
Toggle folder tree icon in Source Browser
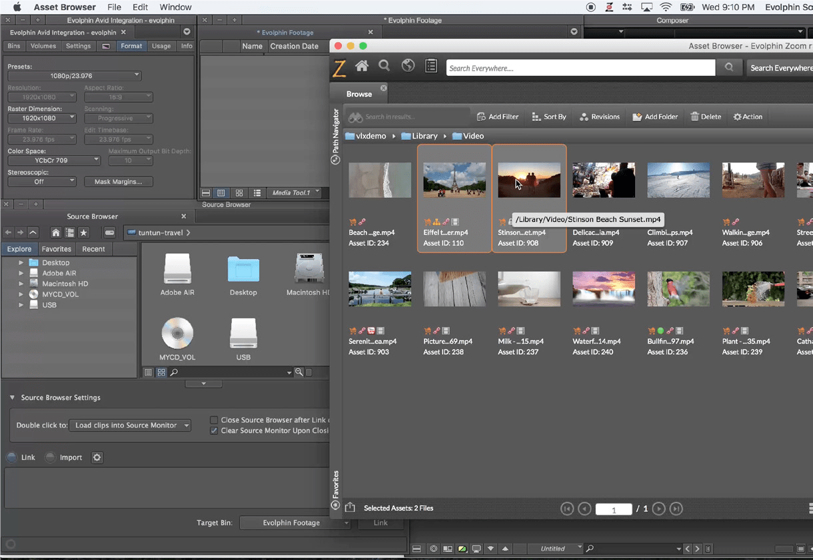(x=69, y=232)
